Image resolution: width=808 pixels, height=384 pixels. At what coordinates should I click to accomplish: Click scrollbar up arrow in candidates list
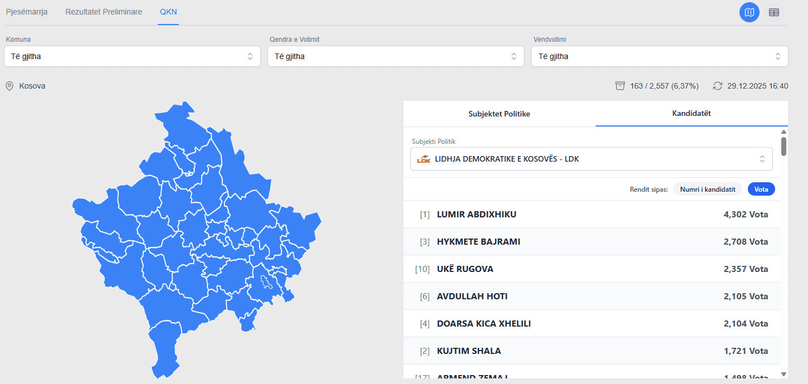point(783,132)
